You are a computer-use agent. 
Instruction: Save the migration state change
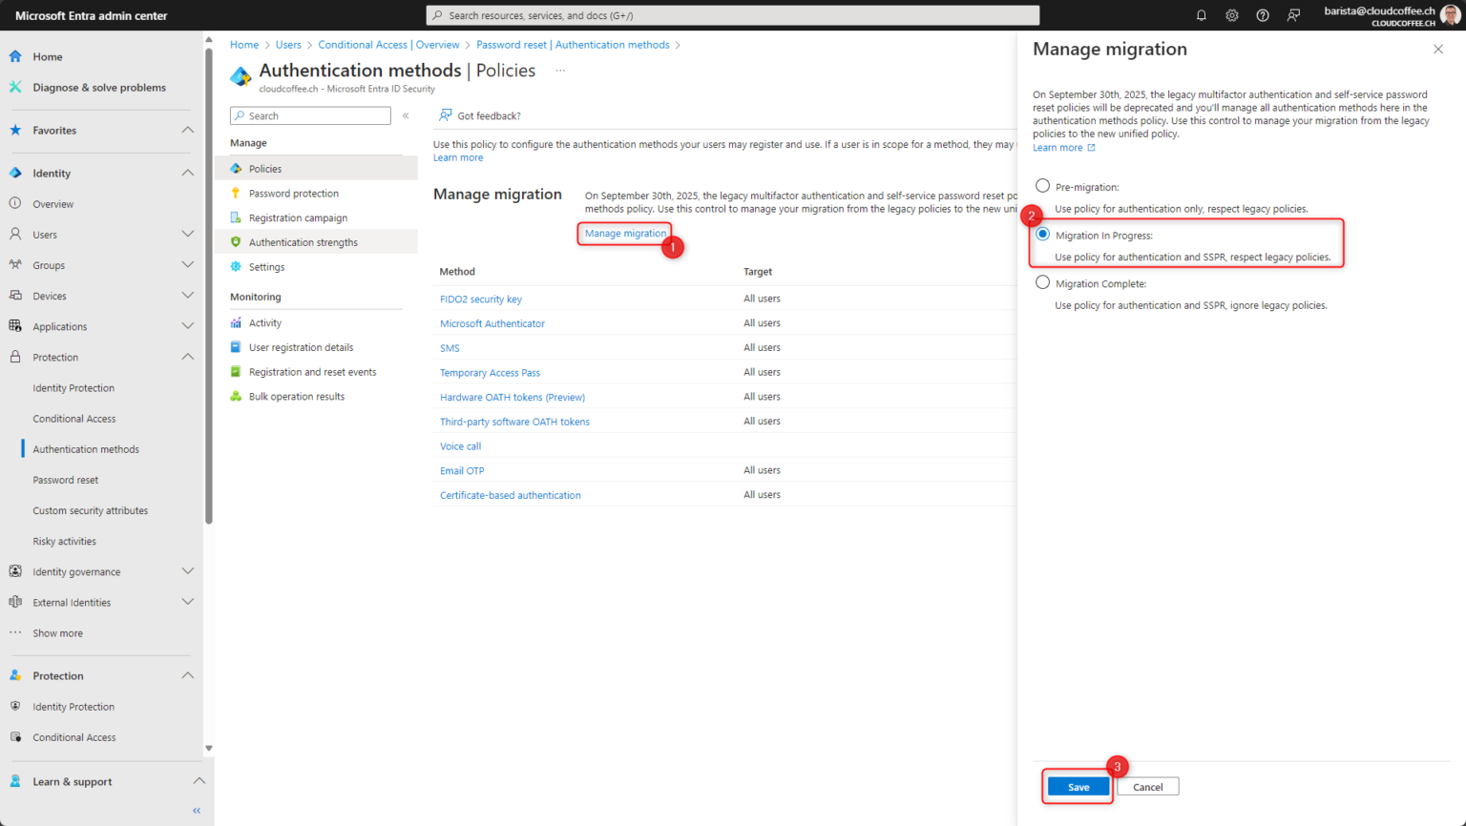pos(1077,787)
